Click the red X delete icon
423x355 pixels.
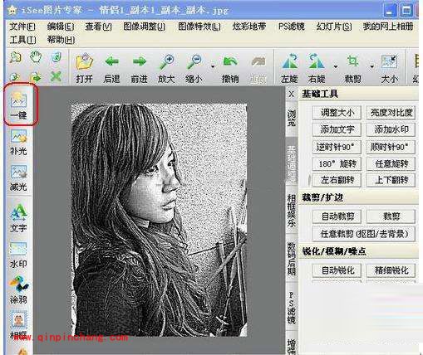(56, 76)
